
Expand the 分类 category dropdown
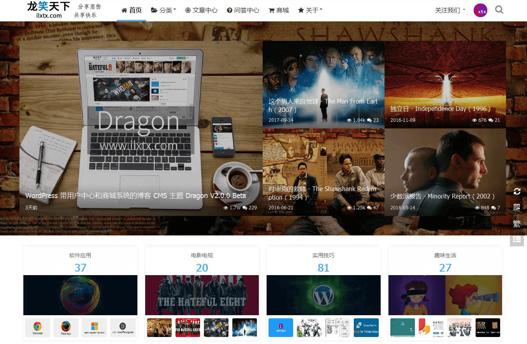163,11
